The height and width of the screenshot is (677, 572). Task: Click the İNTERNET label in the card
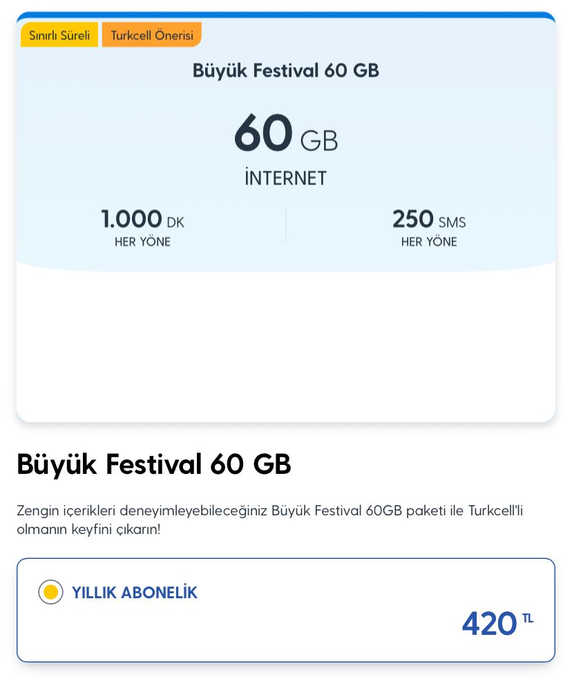[286, 178]
